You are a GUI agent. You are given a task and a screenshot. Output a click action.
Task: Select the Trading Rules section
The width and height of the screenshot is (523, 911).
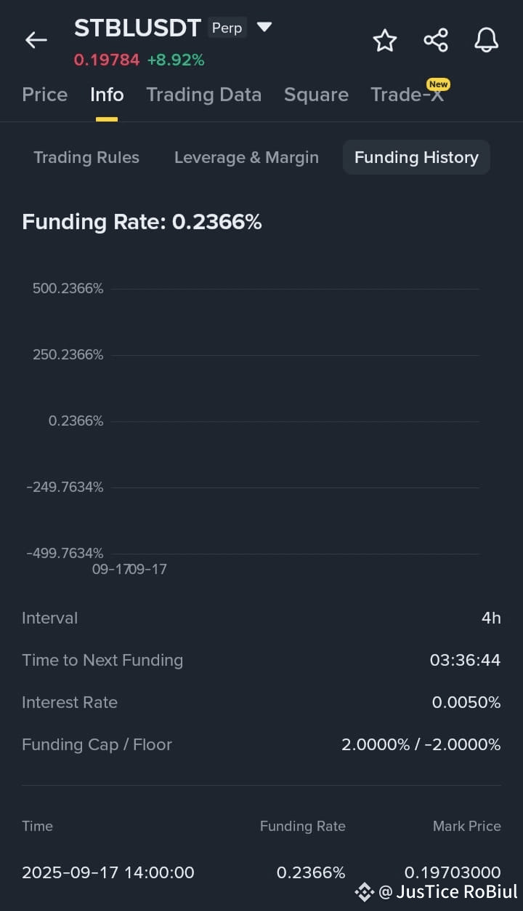point(86,157)
